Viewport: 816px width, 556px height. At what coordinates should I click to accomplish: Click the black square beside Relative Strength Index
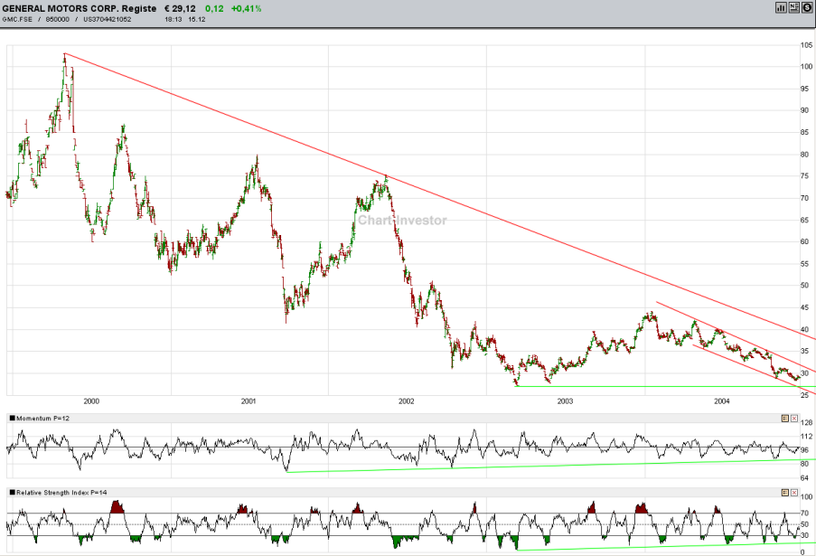[13, 492]
